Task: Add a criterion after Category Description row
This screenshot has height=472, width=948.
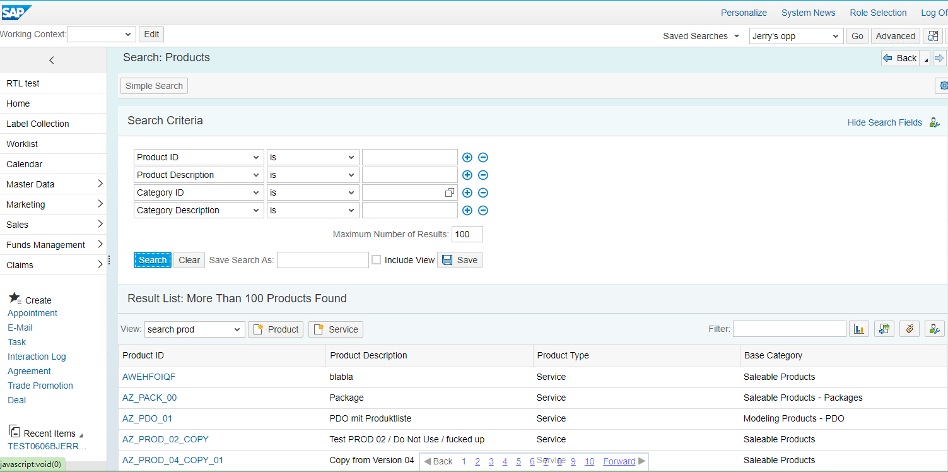Action: [467, 211]
